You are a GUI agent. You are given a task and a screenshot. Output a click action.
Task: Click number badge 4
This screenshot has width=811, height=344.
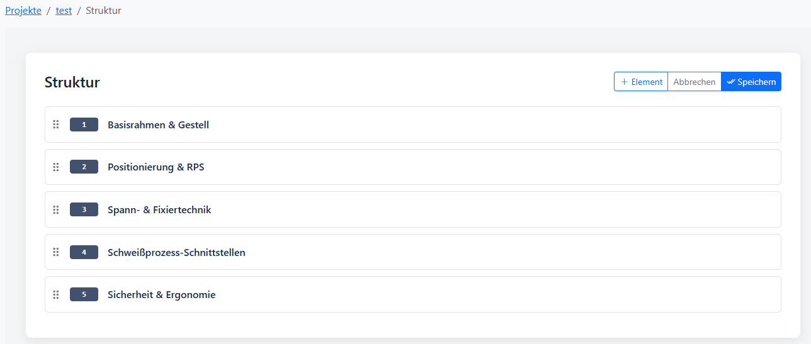pyautogui.click(x=84, y=252)
